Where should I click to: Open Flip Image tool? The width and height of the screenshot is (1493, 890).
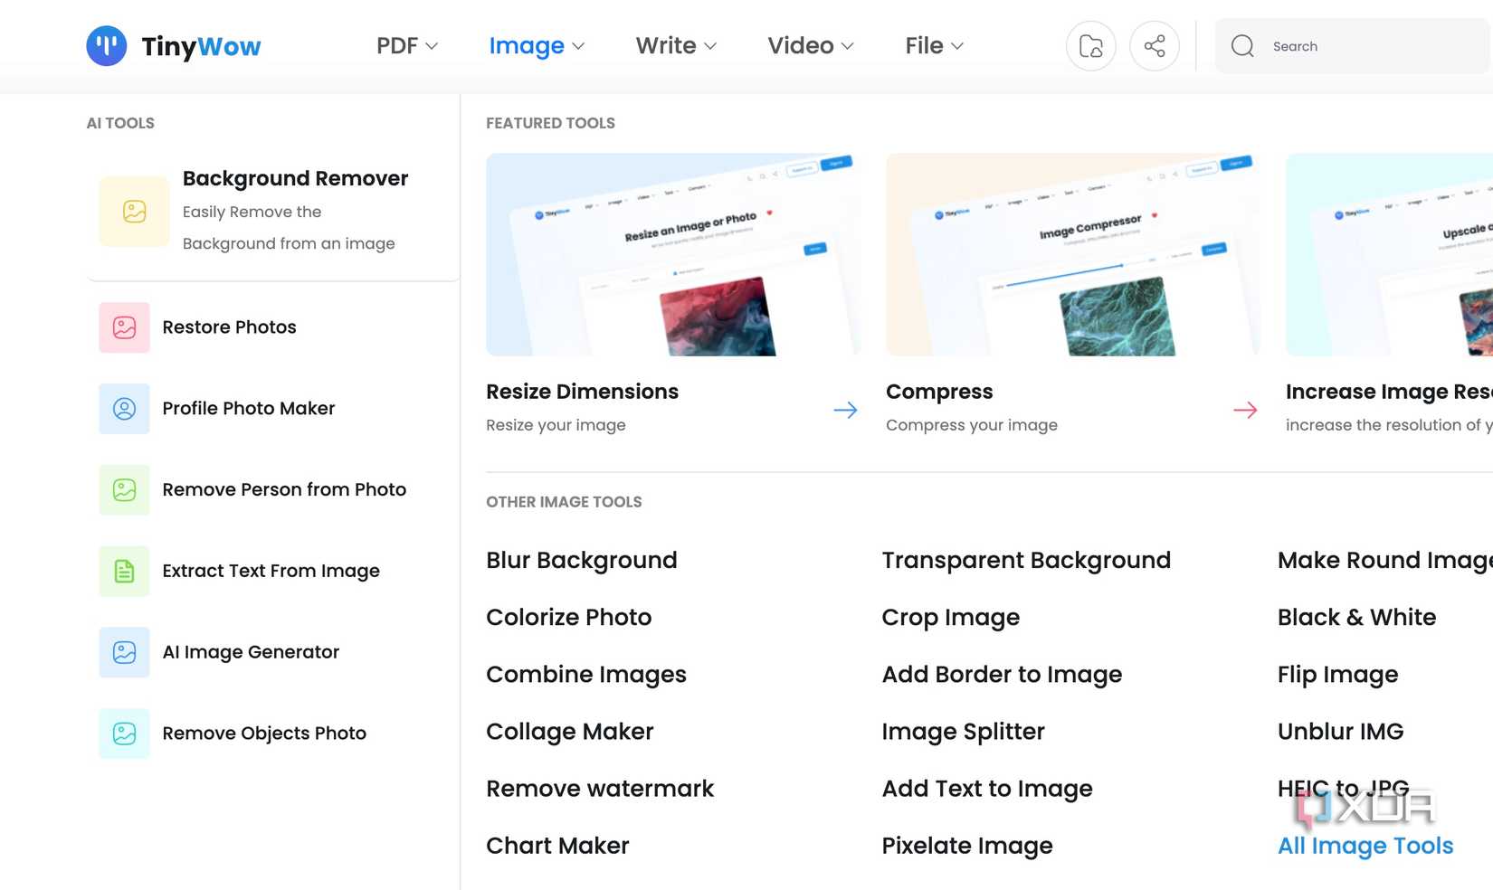1337,675
